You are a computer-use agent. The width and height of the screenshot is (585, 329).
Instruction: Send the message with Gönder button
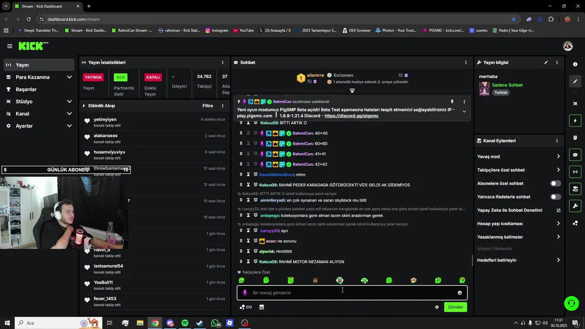pyautogui.click(x=456, y=307)
